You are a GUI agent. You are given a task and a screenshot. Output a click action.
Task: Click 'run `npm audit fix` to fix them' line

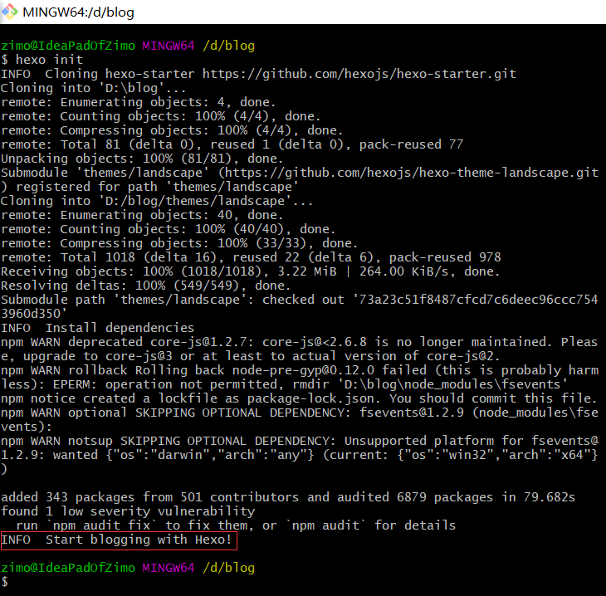coord(236,525)
